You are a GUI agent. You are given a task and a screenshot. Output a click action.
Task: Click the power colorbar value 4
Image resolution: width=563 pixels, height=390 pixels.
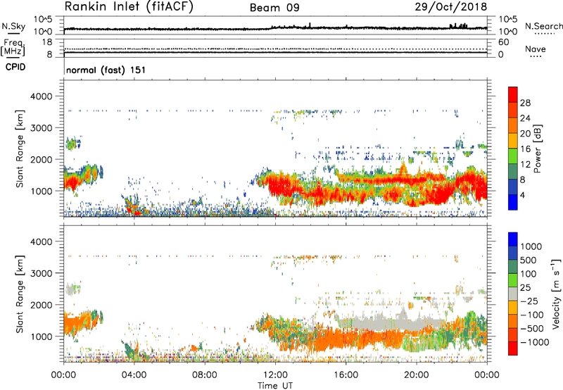pos(522,195)
